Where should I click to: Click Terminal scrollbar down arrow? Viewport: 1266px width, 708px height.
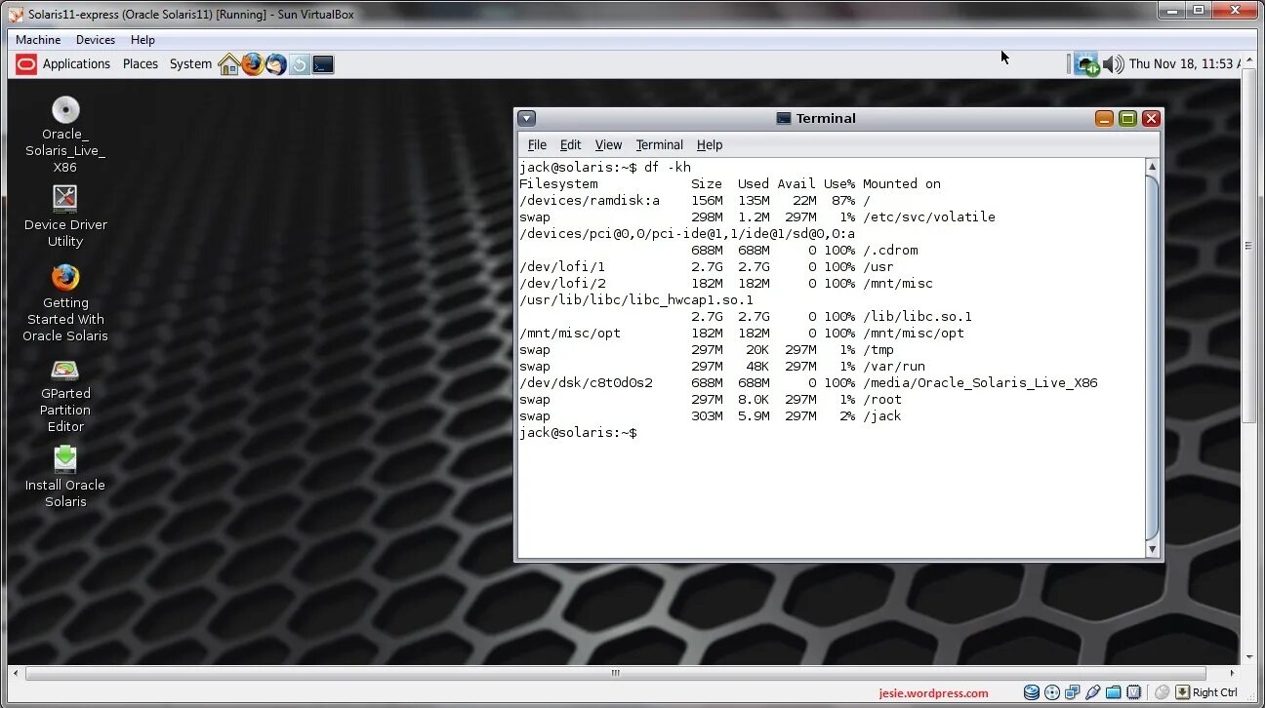[1152, 550]
